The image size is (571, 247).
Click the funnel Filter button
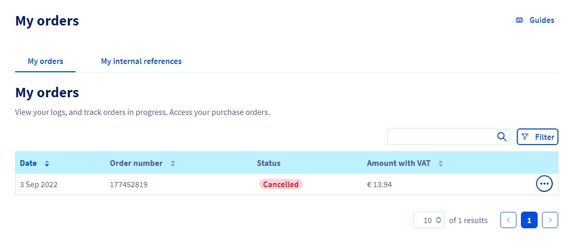538,137
